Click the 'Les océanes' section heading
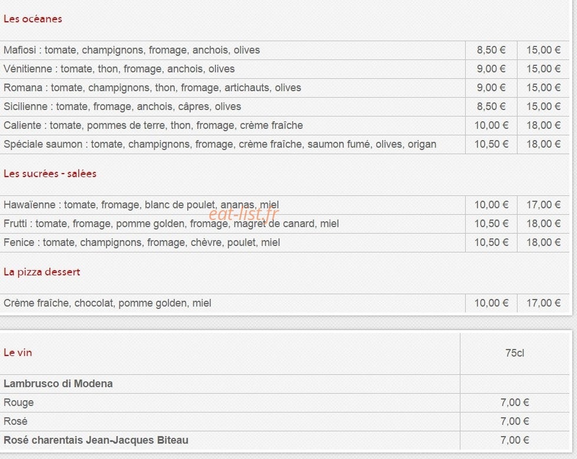Image resolution: width=577 pixels, height=459 pixels. click(x=33, y=19)
